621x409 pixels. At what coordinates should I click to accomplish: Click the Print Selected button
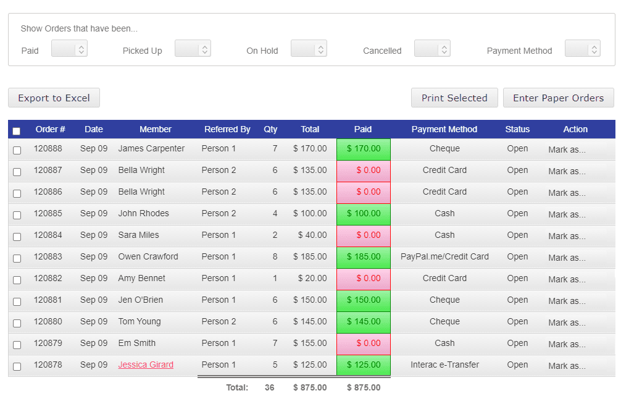pyautogui.click(x=454, y=98)
